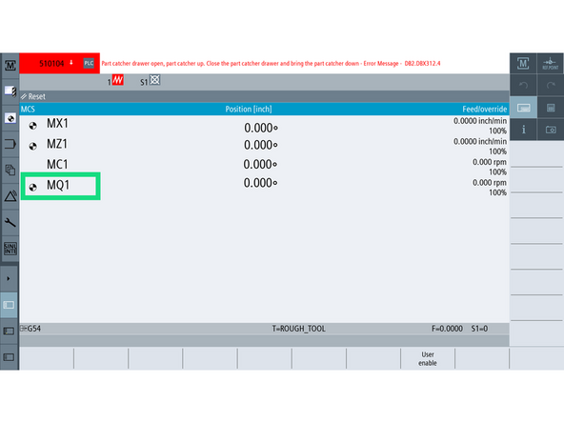Click the 100% override under MQ1
The image size is (564, 423).
click(x=497, y=192)
